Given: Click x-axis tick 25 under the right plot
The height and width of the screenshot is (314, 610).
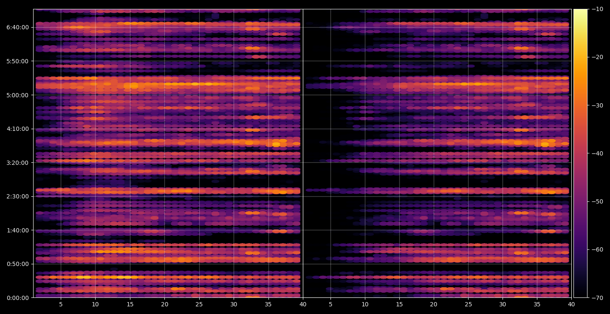Looking at the screenshot, I should 468,305.
